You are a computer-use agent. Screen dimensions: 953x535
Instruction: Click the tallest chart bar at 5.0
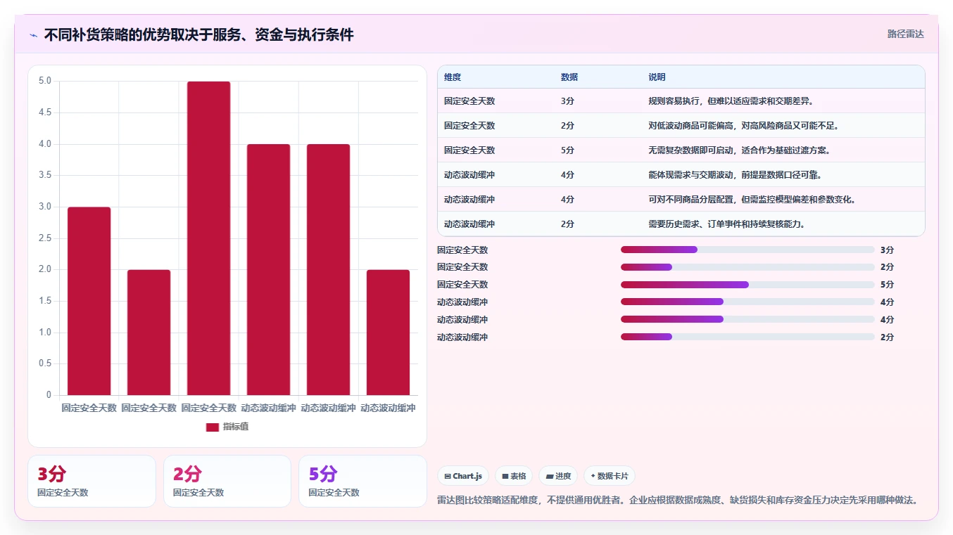tap(208, 238)
